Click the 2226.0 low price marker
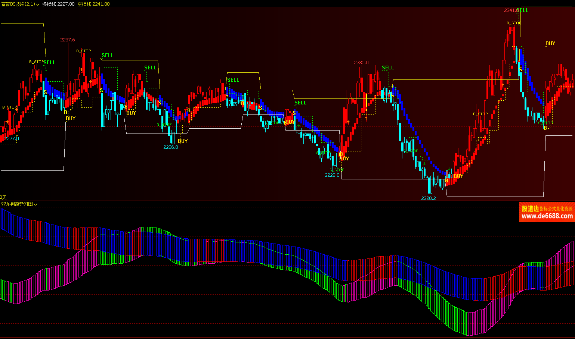Screen dimensions: 575x339 [x=171, y=147]
